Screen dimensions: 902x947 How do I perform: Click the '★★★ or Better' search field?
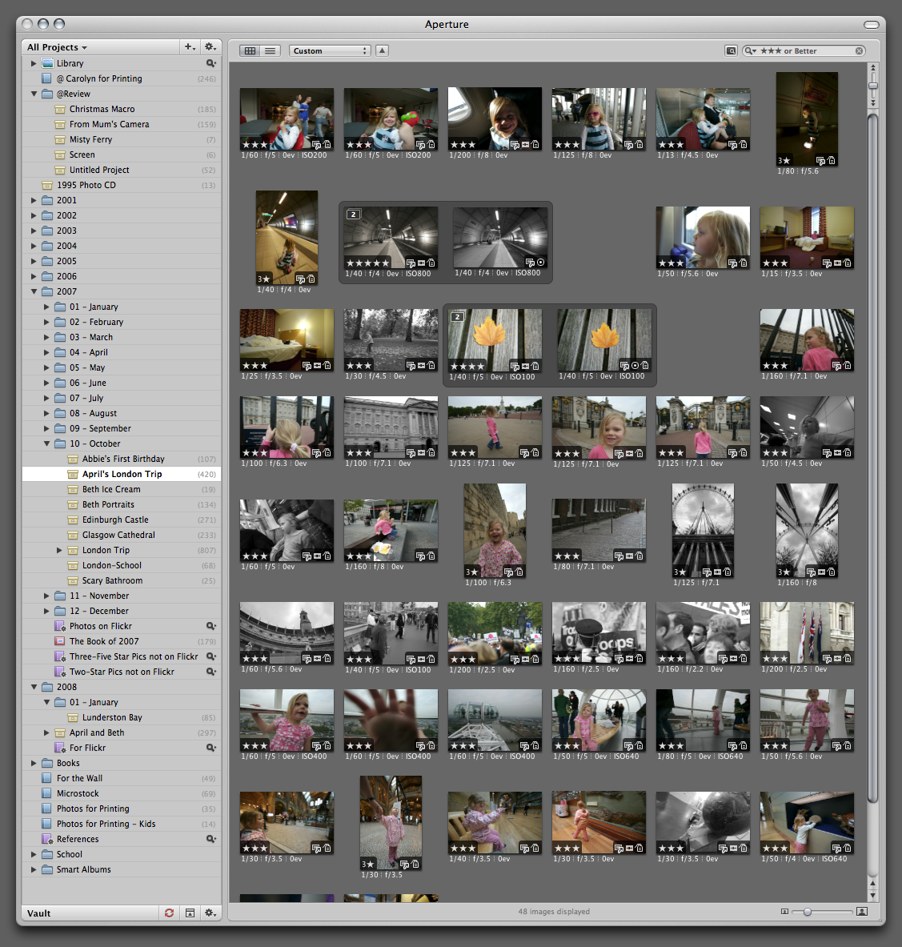click(804, 50)
